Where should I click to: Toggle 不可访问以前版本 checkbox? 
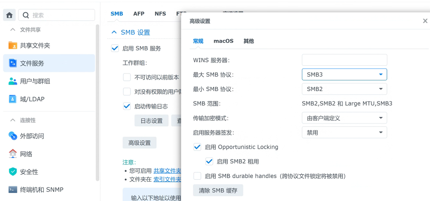click(x=127, y=77)
